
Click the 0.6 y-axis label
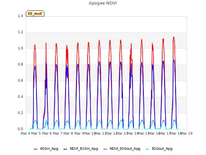pyautogui.click(x=20, y=80)
